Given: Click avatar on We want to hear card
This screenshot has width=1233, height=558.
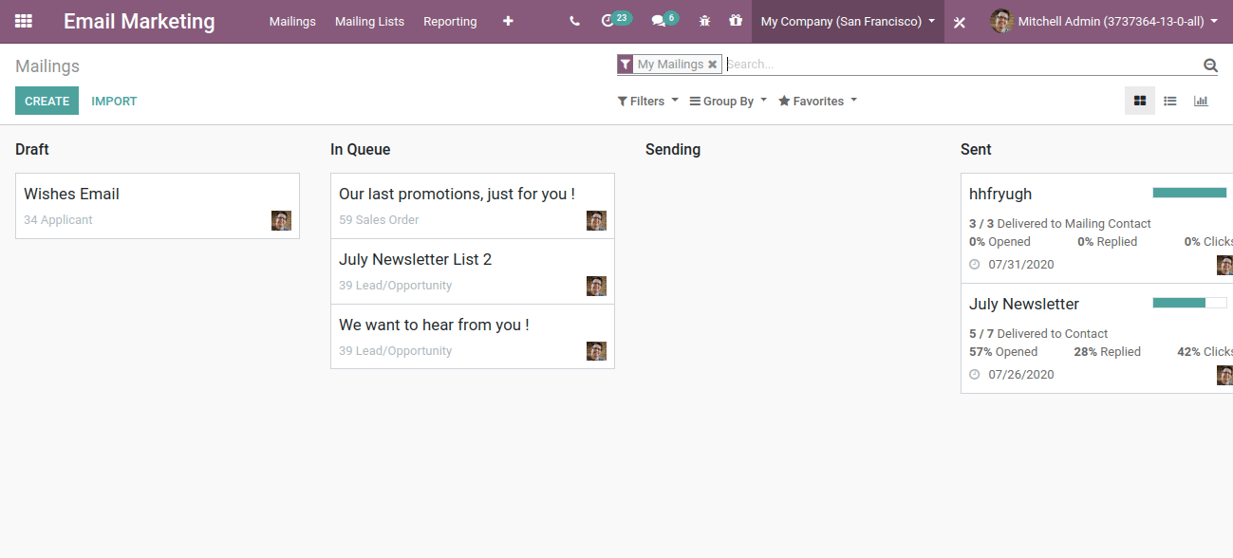Looking at the screenshot, I should pyautogui.click(x=596, y=351).
